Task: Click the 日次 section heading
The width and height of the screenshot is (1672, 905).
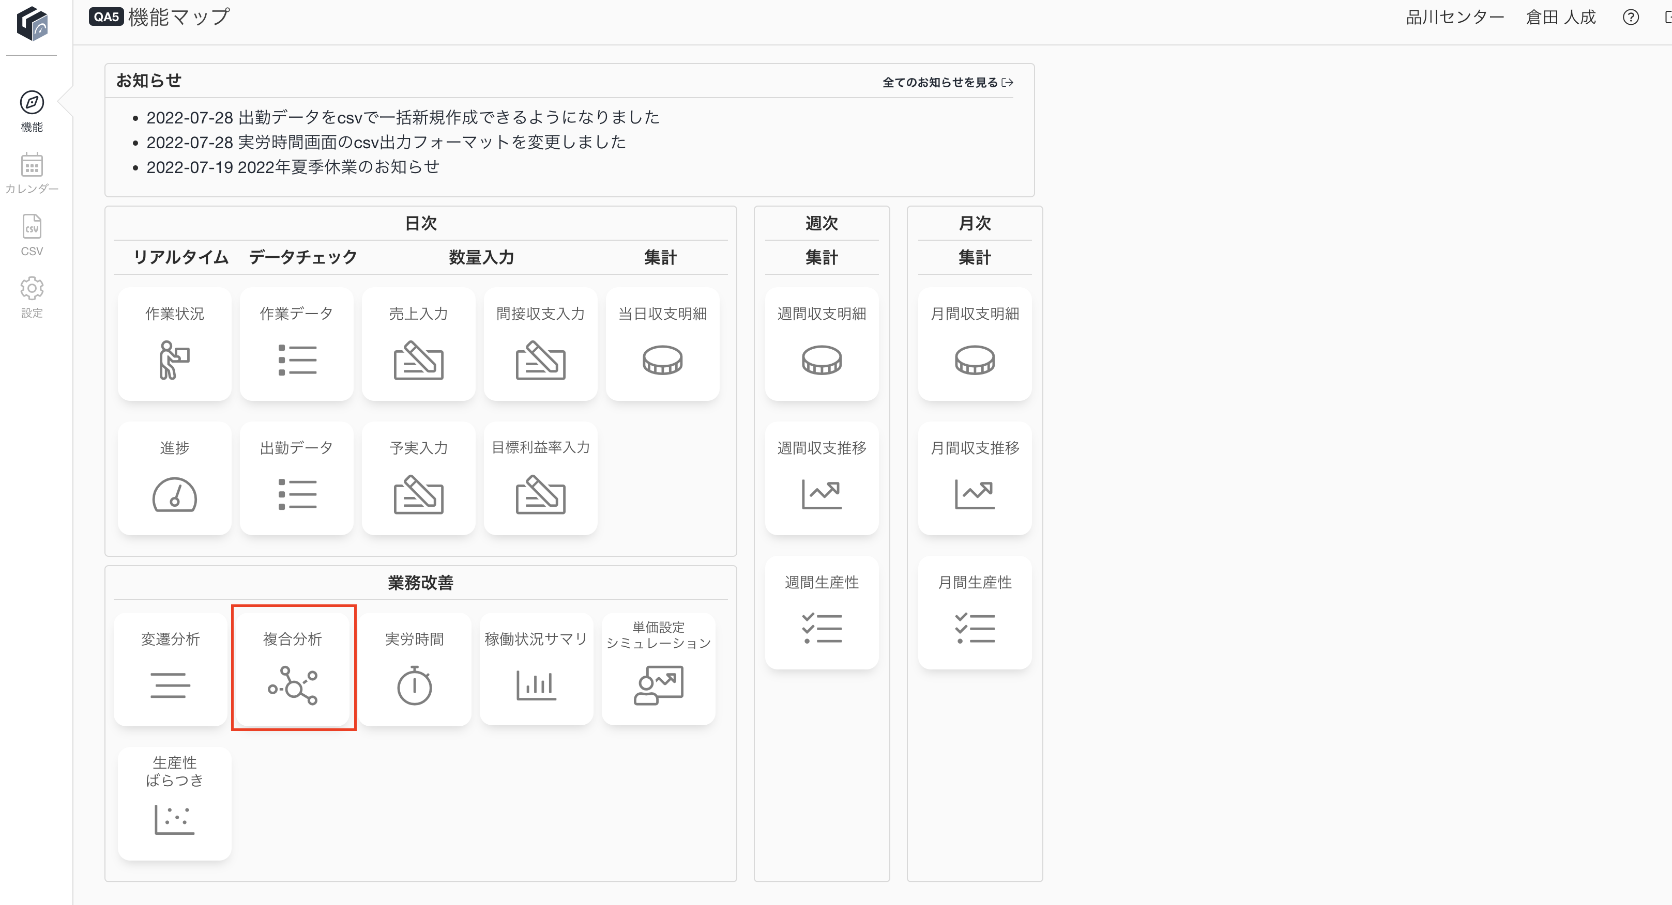Action: (421, 223)
